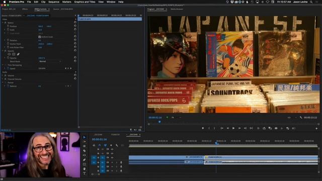
Task: Click Go to In point button
Action: pos(222,128)
